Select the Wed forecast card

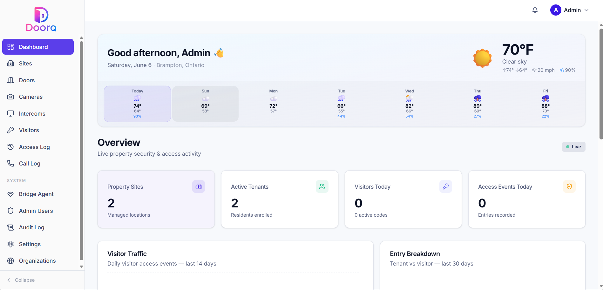coord(410,104)
